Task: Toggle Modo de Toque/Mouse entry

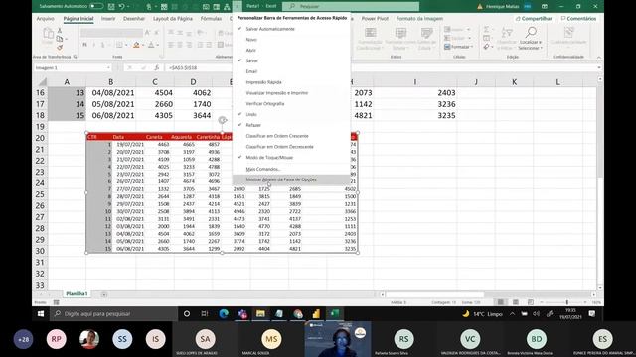Action: pyautogui.click(x=291, y=157)
